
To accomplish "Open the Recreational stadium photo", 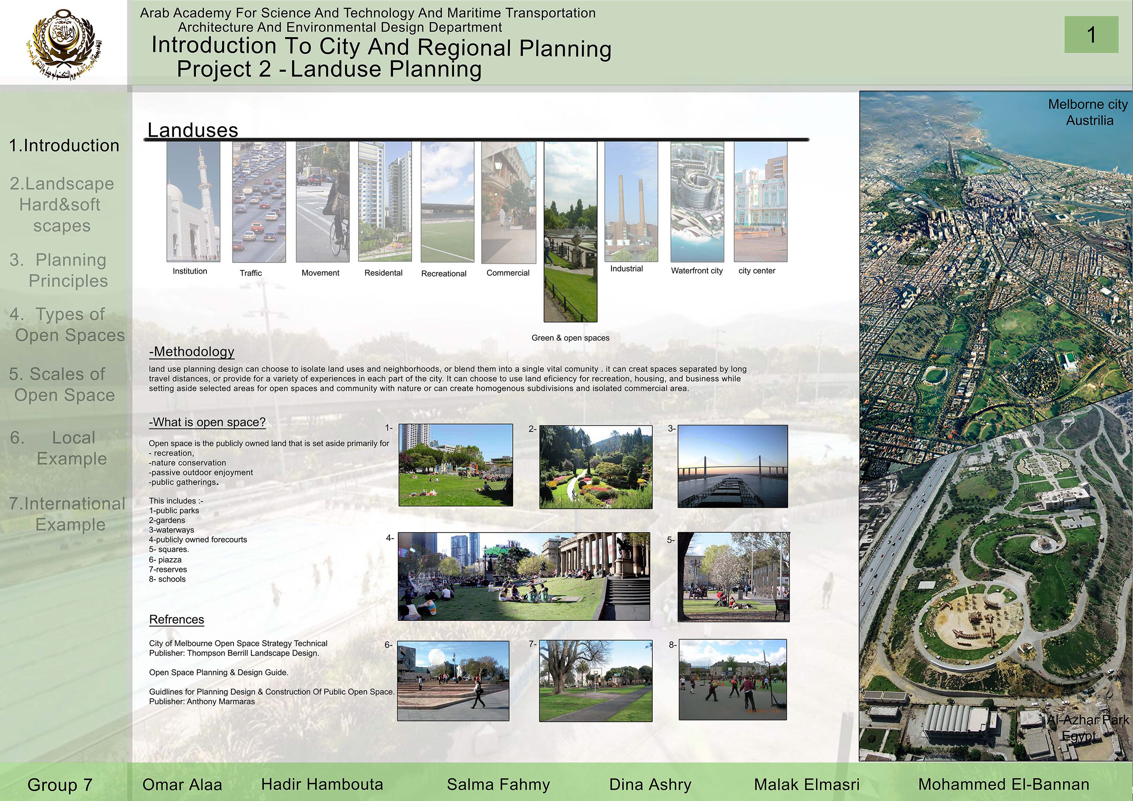I will [448, 202].
